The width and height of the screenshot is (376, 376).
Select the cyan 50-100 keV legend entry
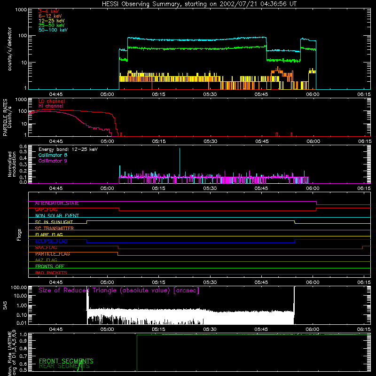click(53, 30)
